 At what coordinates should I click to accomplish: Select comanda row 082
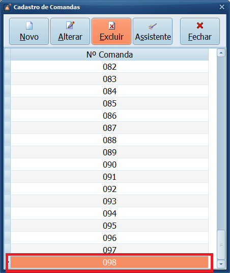[x=109, y=67]
